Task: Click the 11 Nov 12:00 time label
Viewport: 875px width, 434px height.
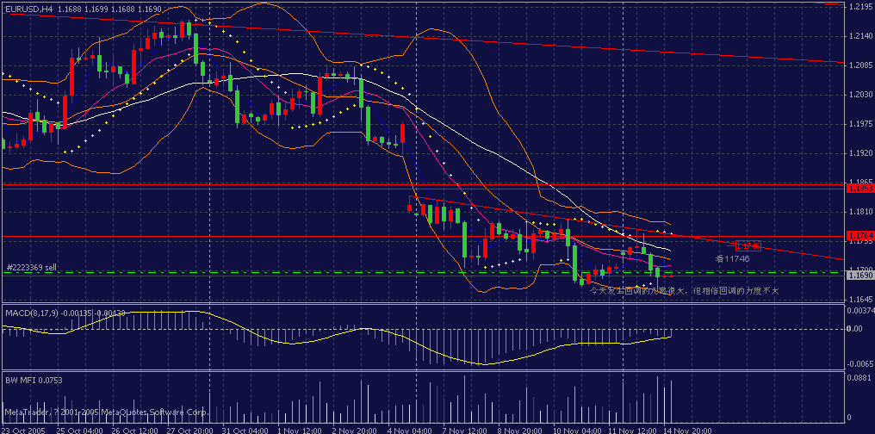Action: [x=634, y=430]
